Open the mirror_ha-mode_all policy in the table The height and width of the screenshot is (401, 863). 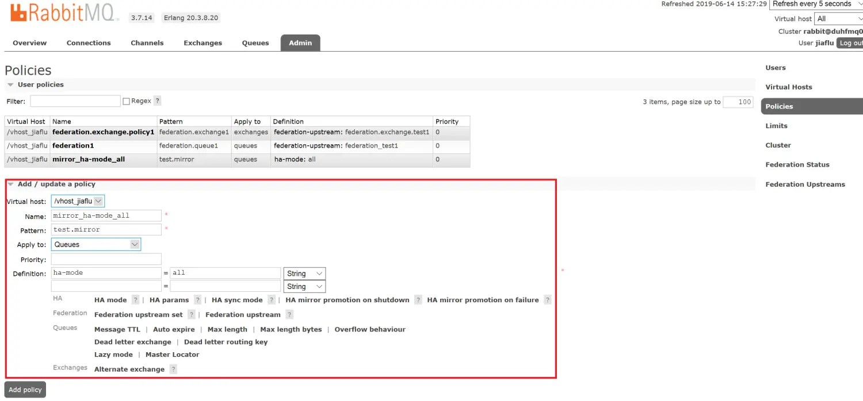pyautogui.click(x=89, y=160)
